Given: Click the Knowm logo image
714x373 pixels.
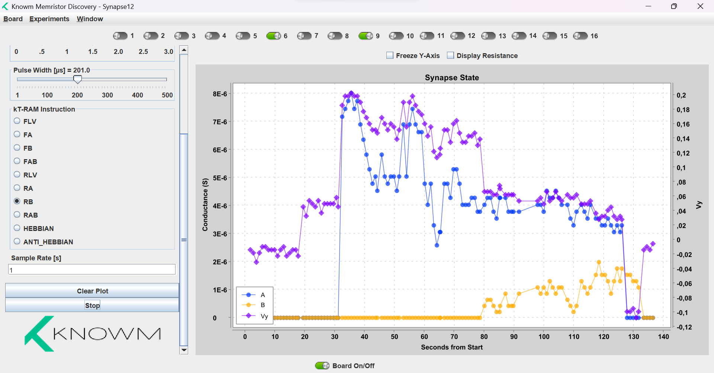Looking at the screenshot, I should 93,334.
